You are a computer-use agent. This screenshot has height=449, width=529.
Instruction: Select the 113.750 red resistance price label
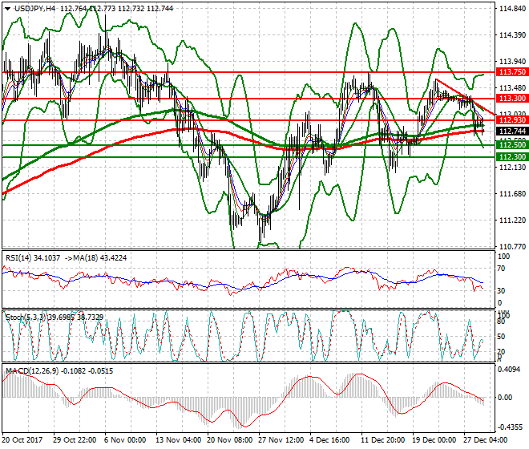coord(511,71)
